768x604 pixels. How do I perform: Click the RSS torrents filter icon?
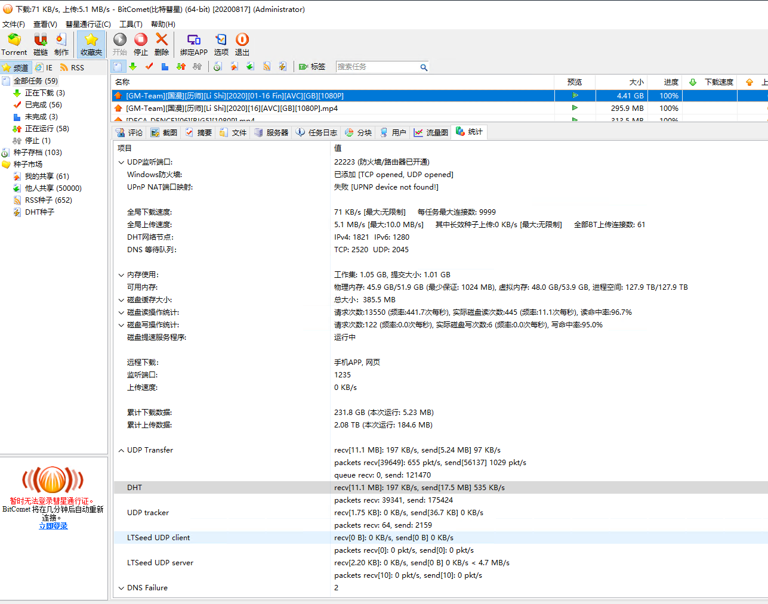267,67
